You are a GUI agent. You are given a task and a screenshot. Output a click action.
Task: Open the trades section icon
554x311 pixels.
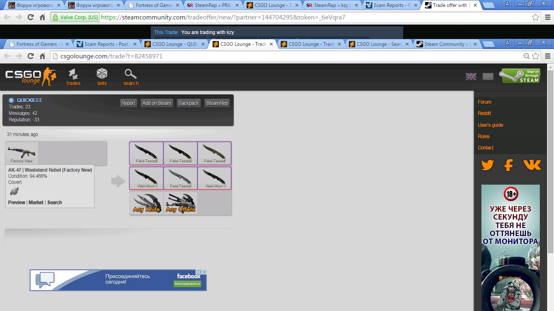73,77
